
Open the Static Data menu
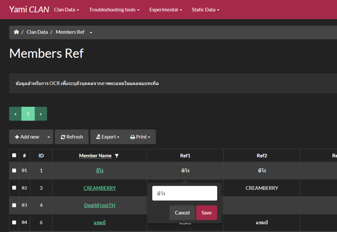tap(205, 10)
